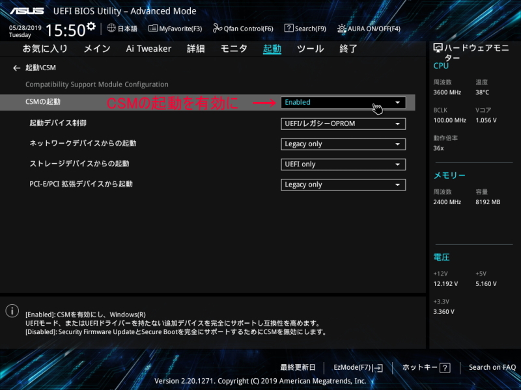521x390 pixels.
Task: Click the back arrow next to 起動\CSM
Action: [16, 68]
